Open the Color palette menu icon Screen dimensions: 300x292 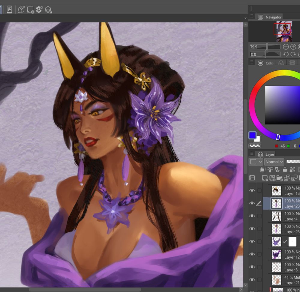click(252, 62)
